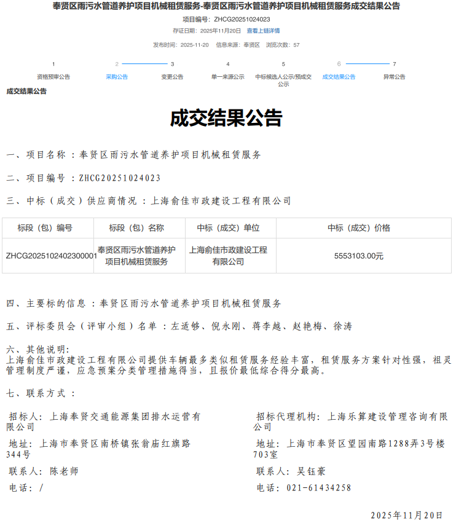Switch to the 异常公告 step

click(x=394, y=77)
